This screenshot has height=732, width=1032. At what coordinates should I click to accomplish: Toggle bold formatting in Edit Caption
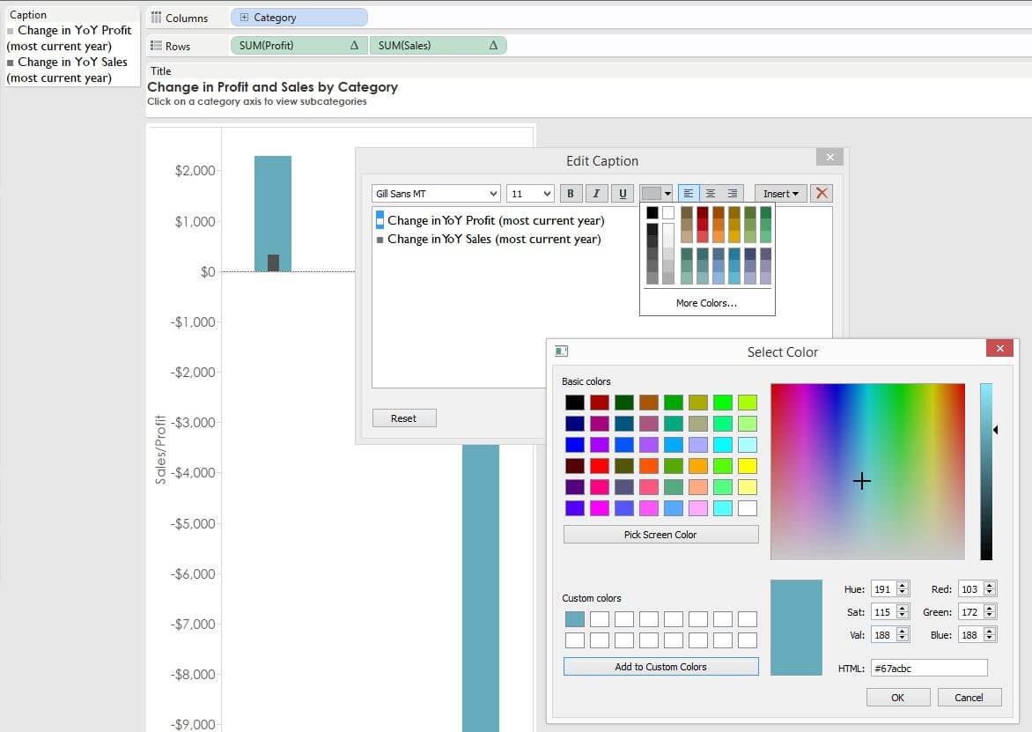click(x=571, y=194)
